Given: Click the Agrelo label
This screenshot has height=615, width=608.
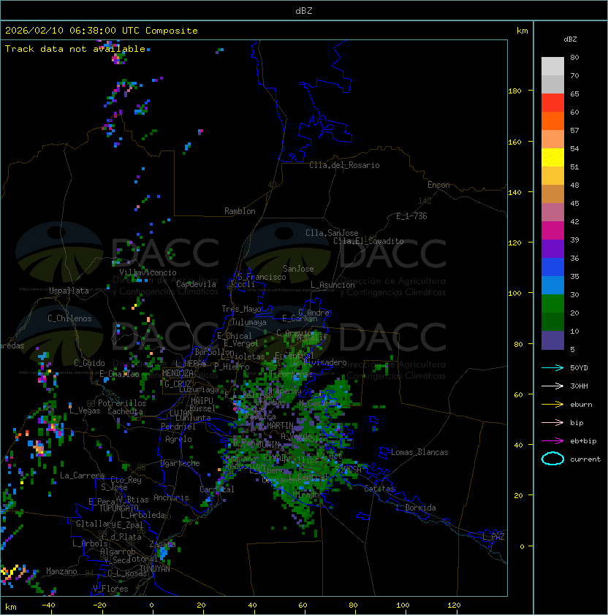Looking at the screenshot, I should pos(178,439).
